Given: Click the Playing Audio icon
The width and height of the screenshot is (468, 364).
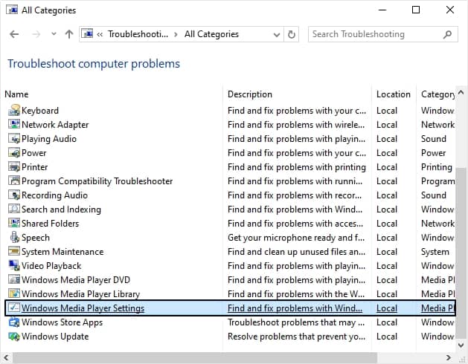Looking at the screenshot, I should point(13,139).
